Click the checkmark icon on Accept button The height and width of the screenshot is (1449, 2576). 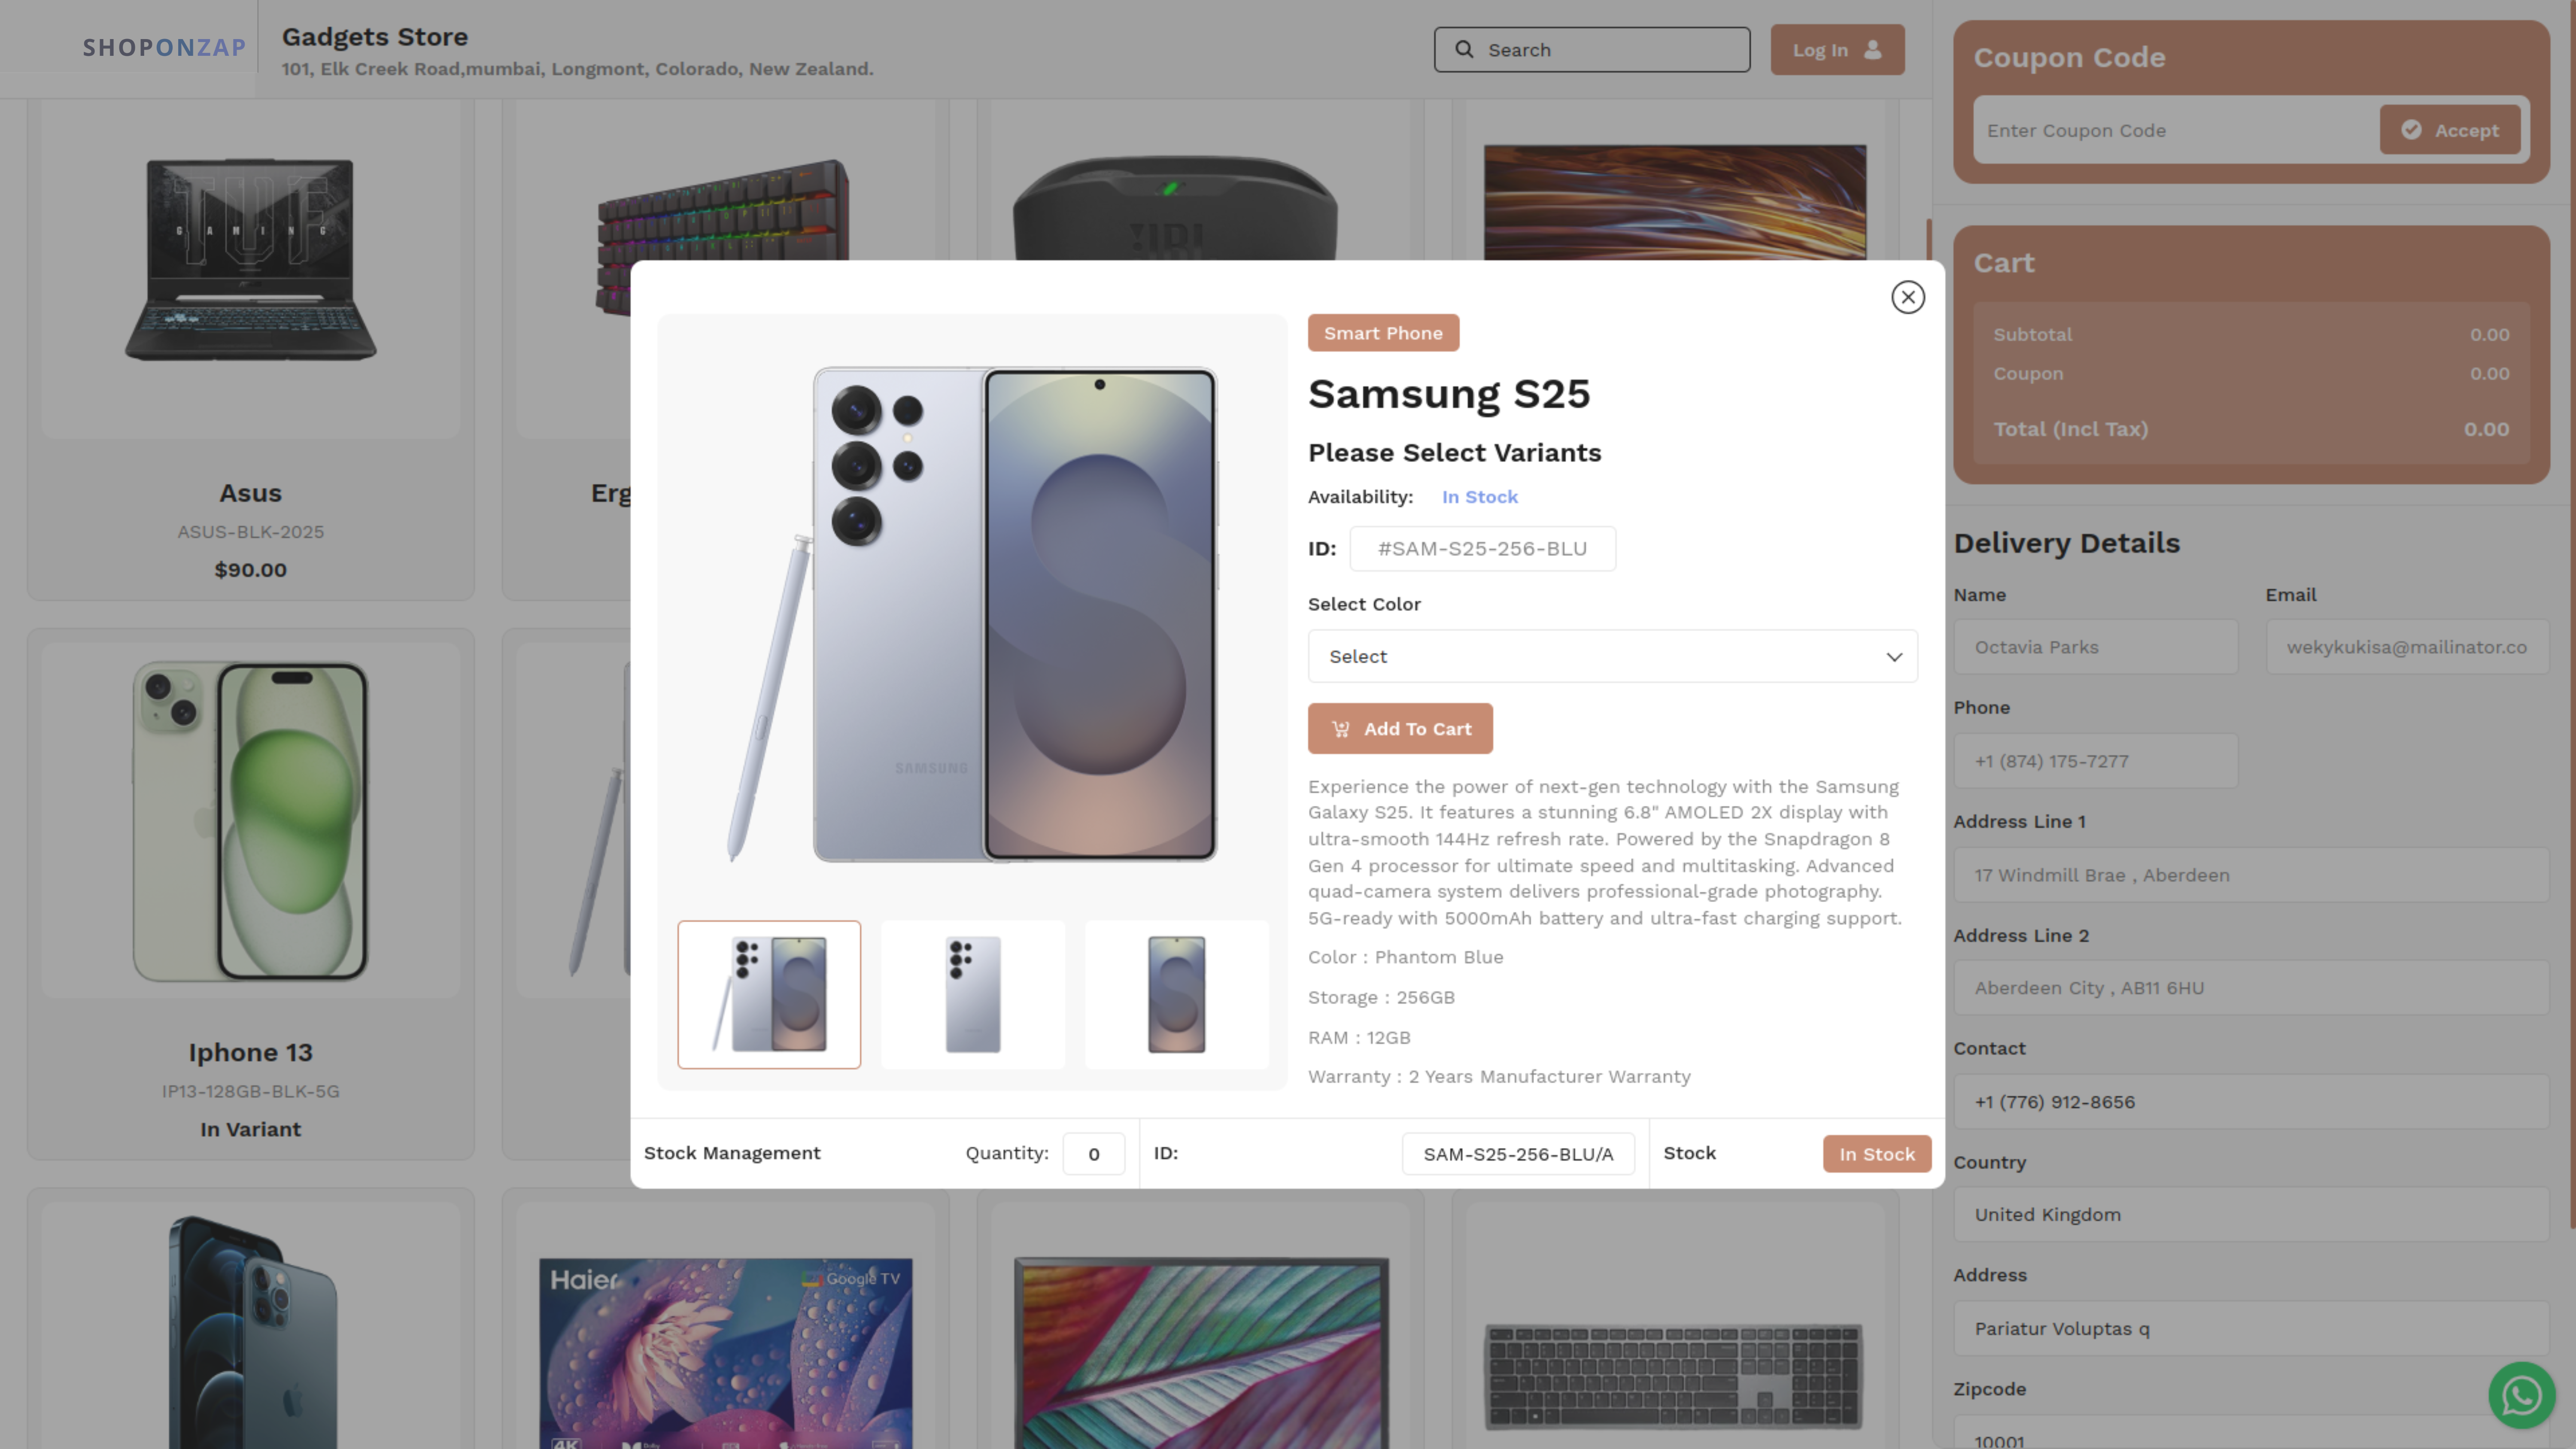point(2411,130)
